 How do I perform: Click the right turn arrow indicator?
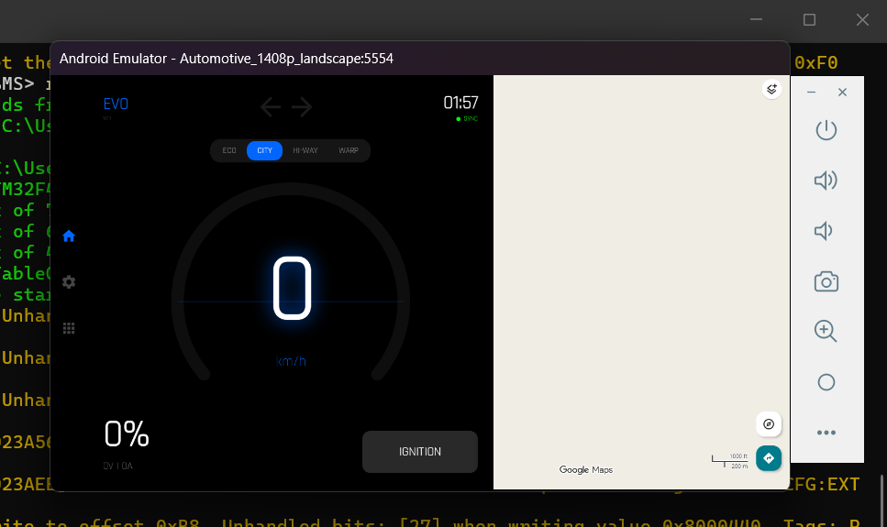coord(302,107)
